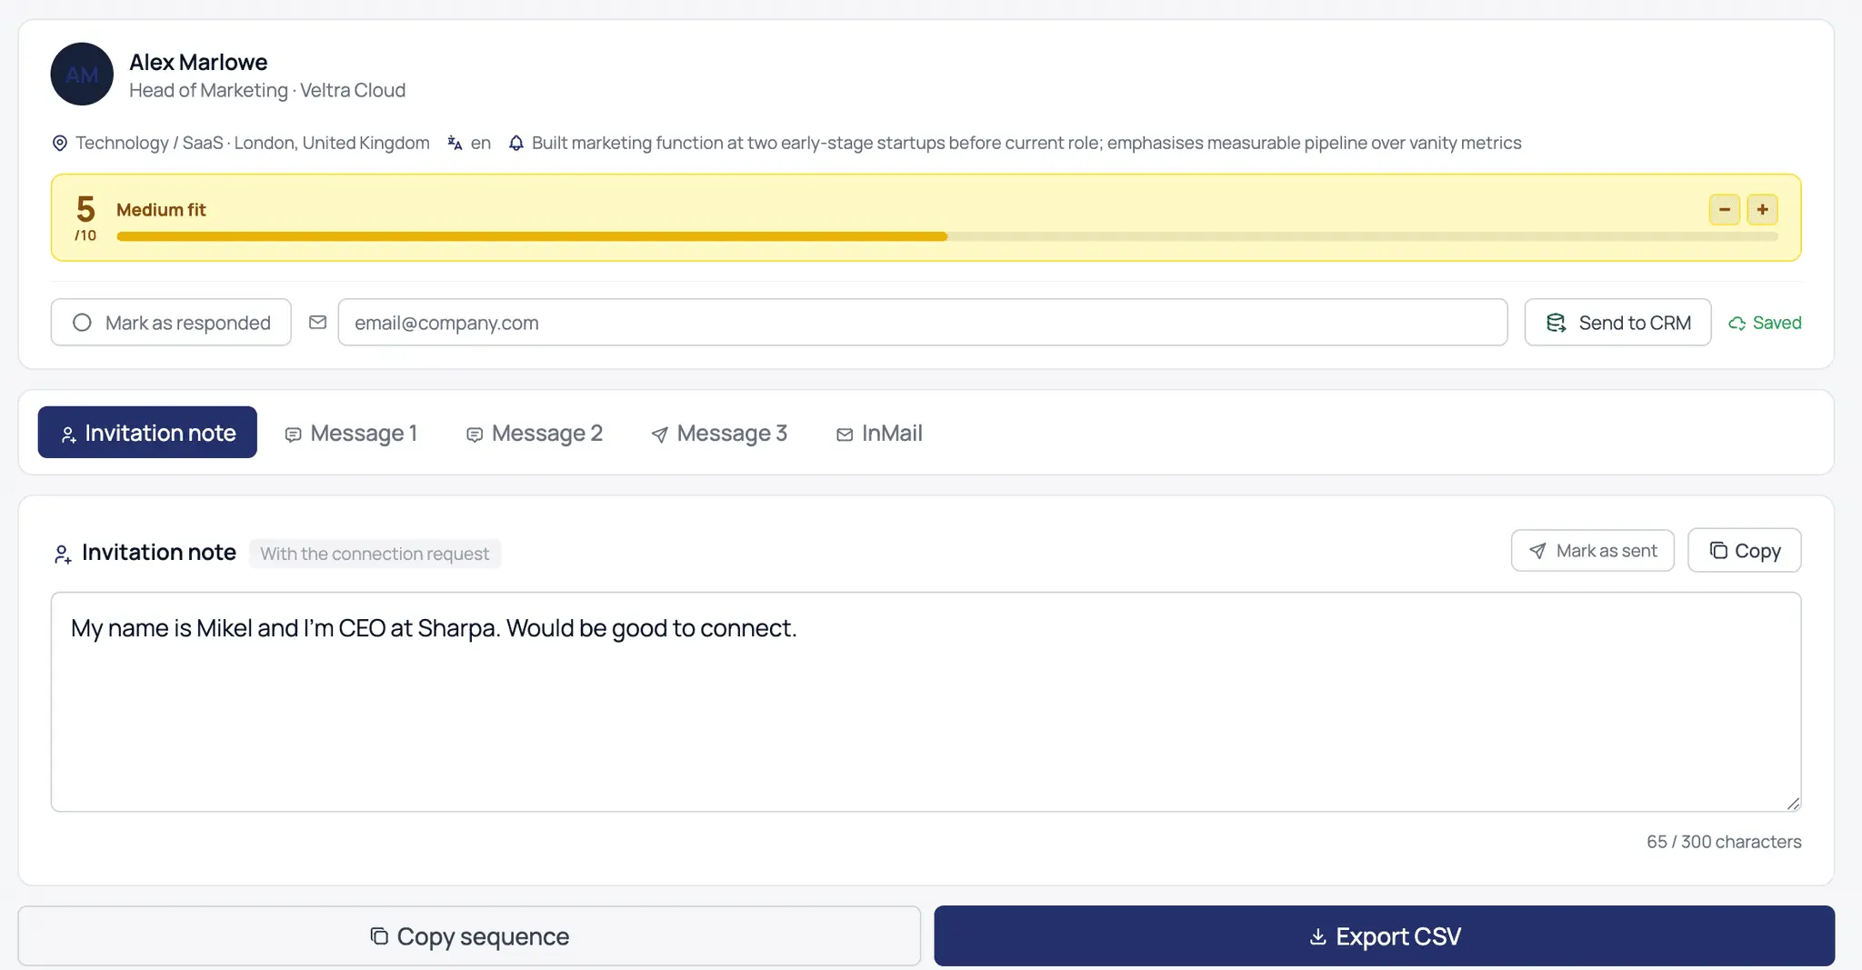Click the 5 /10 score number
The image size is (1862, 970).
coord(85,218)
